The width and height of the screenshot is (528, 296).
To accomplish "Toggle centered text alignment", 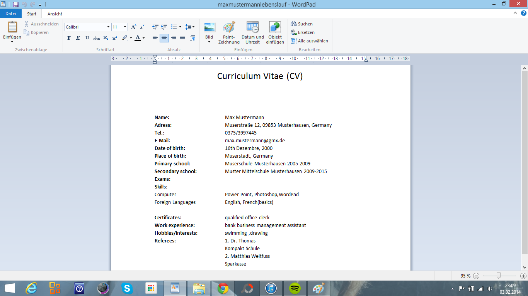I will (164, 38).
